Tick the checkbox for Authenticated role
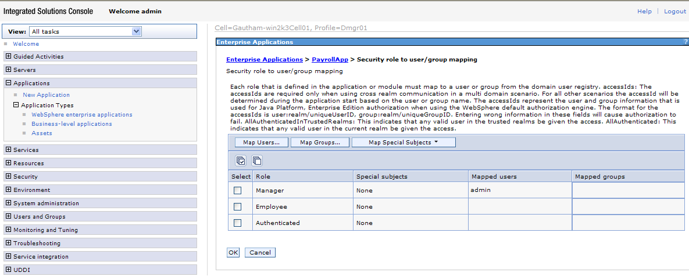The height and width of the screenshot is (276, 689). (x=238, y=223)
